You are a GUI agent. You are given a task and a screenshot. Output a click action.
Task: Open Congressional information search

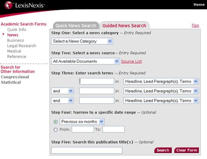[x=15, y=77]
